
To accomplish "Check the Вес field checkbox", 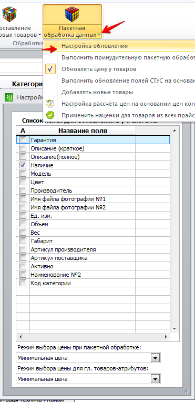I will tap(23, 233).
